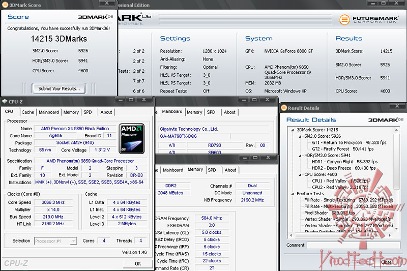This screenshot has height=271, width=407.
Task: Click the vertical scrollbar down arrow in Result Details
Action: [x=396, y=229]
